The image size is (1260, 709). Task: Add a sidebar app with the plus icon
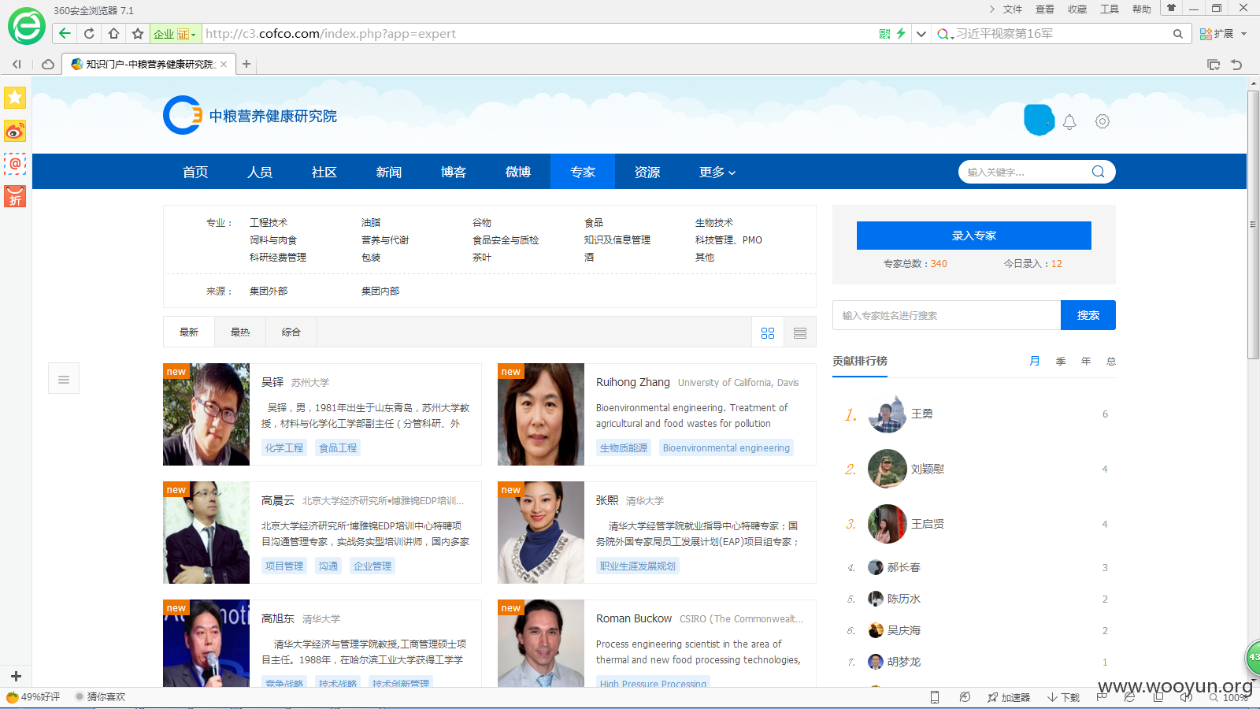16,676
